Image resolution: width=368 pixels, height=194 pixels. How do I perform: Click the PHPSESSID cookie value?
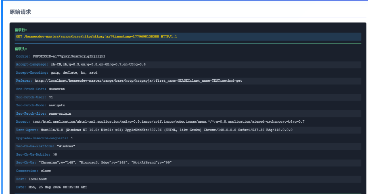tap(69, 56)
